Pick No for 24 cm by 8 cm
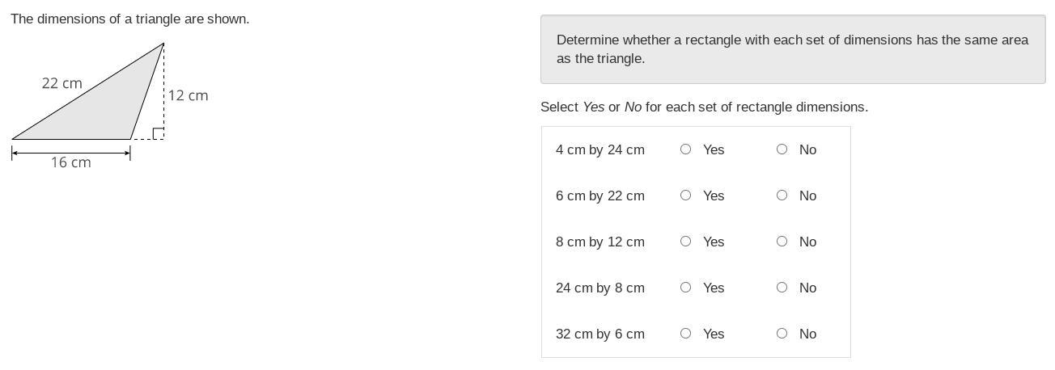 (x=782, y=288)
